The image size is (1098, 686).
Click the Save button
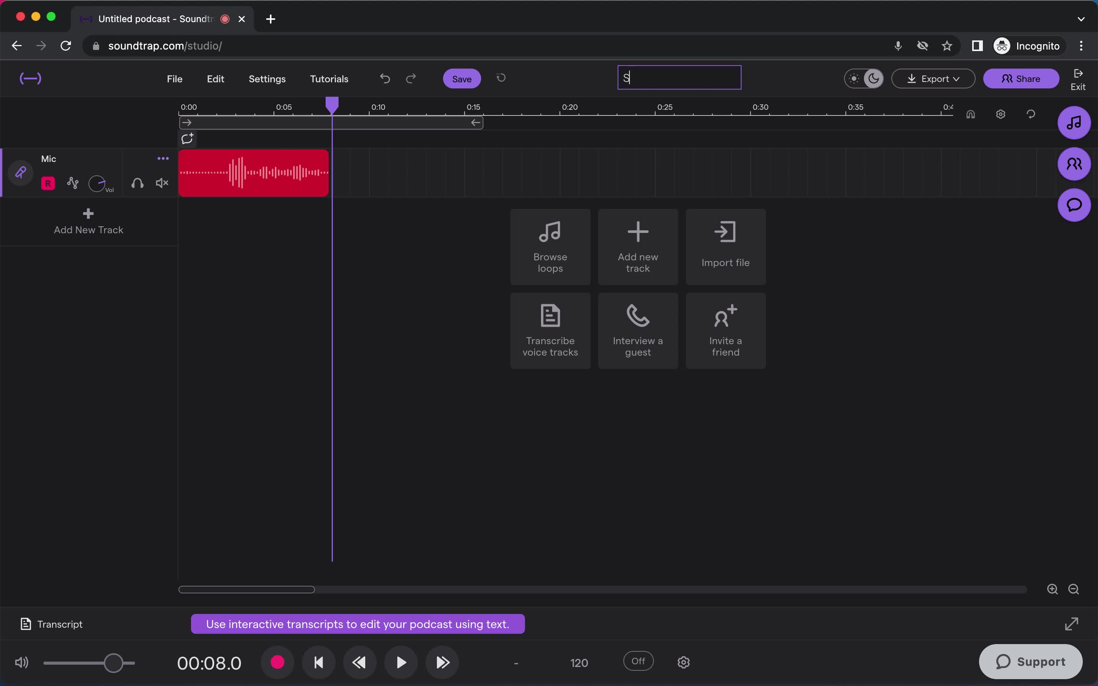(462, 78)
